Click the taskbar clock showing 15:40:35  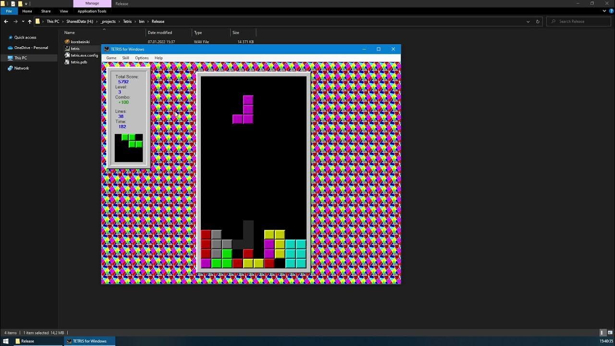pos(606,341)
